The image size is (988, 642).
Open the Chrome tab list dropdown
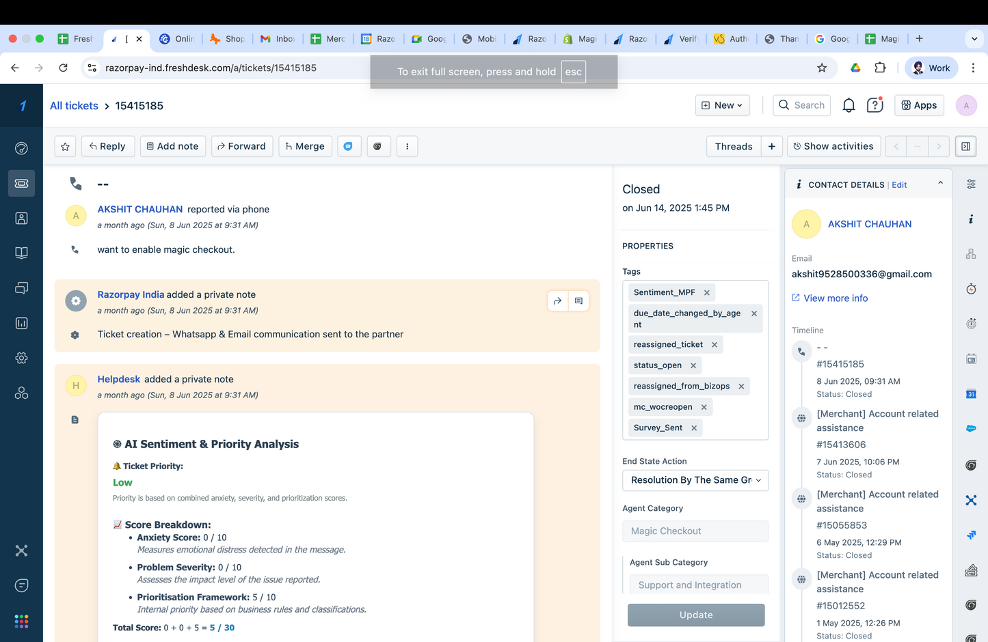point(974,39)
